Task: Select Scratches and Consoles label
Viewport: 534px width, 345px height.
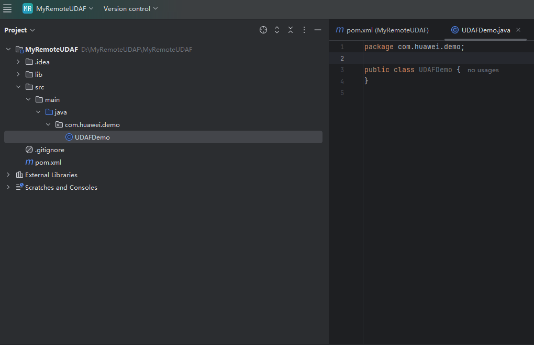Action: 61,188
